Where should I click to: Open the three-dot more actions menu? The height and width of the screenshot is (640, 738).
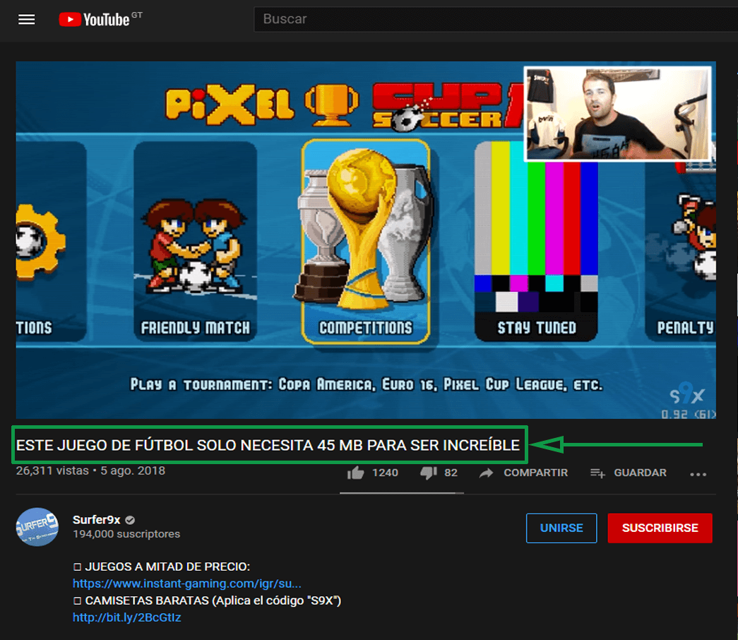click(x=698, y=474)
